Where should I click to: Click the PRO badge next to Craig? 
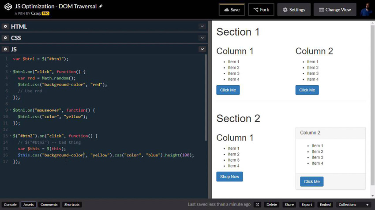click(x=45, y=14)
